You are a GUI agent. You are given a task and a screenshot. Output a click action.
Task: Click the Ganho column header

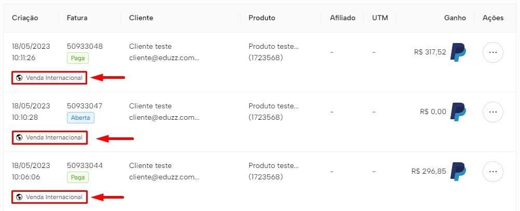click(x=455, y=18)
